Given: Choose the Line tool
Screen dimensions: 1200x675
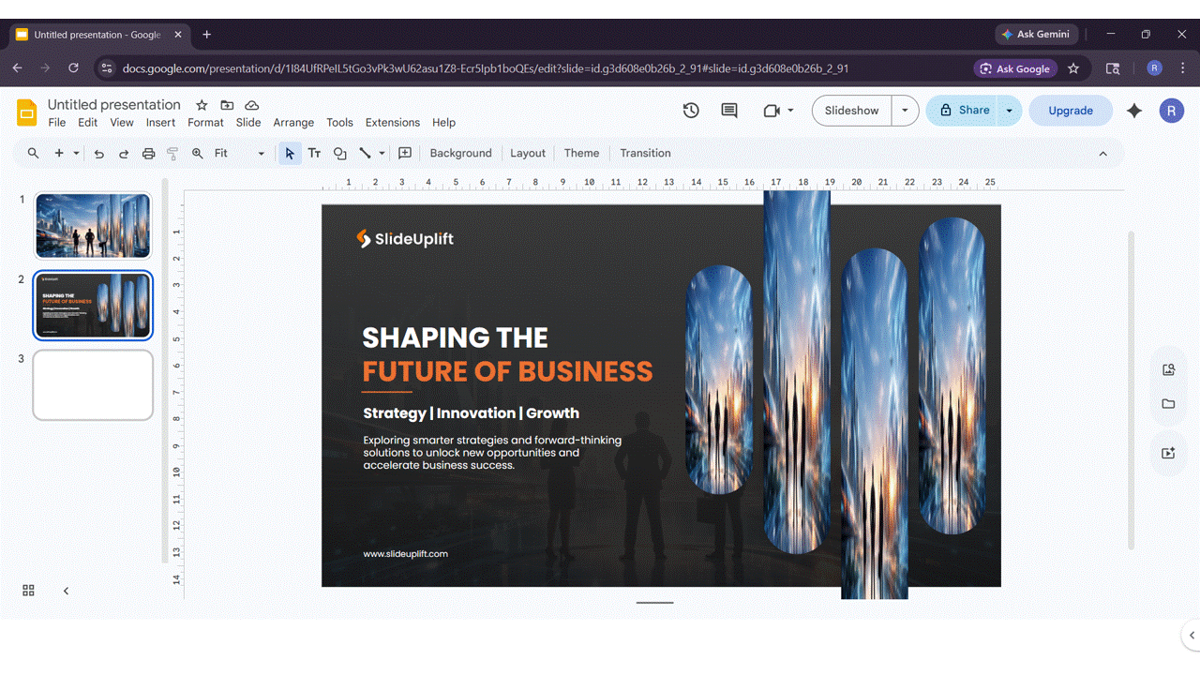Looking at the screenshot, I should (x=364, y=153).
